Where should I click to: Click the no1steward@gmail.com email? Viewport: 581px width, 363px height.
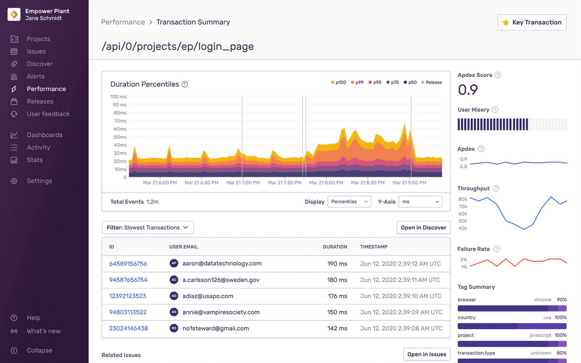coord(215,328)
